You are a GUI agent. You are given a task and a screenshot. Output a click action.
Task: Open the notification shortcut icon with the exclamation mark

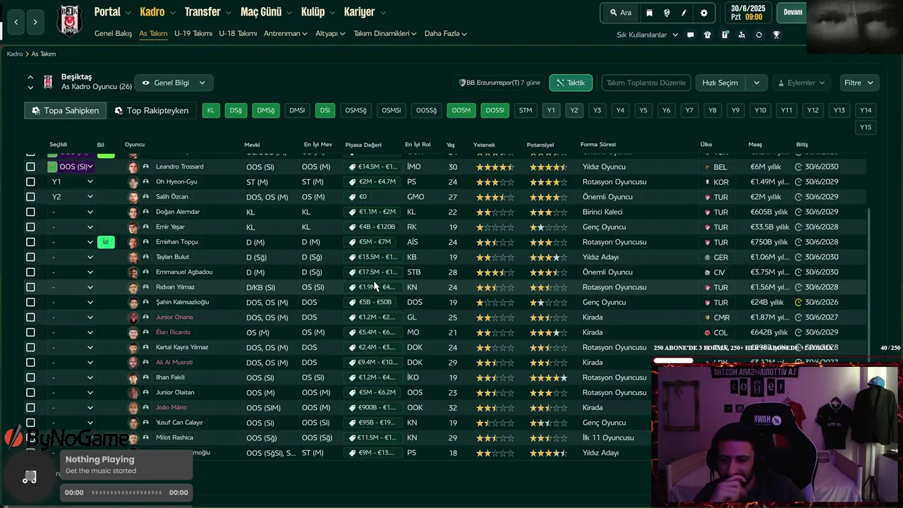point(725,35)
